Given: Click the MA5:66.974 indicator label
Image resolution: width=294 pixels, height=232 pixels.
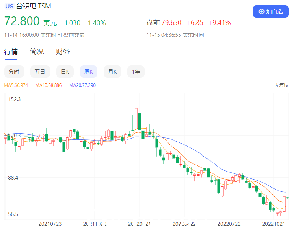Looking at the screenshot, I should (16, 85).
